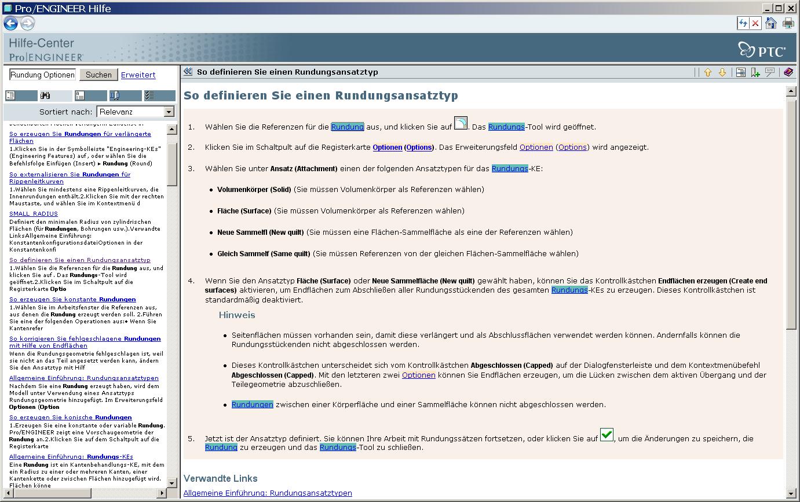This screenshot has width=800, height=502.
Task: Click the content pane scroll-up arrow
Action: [791, 91]
